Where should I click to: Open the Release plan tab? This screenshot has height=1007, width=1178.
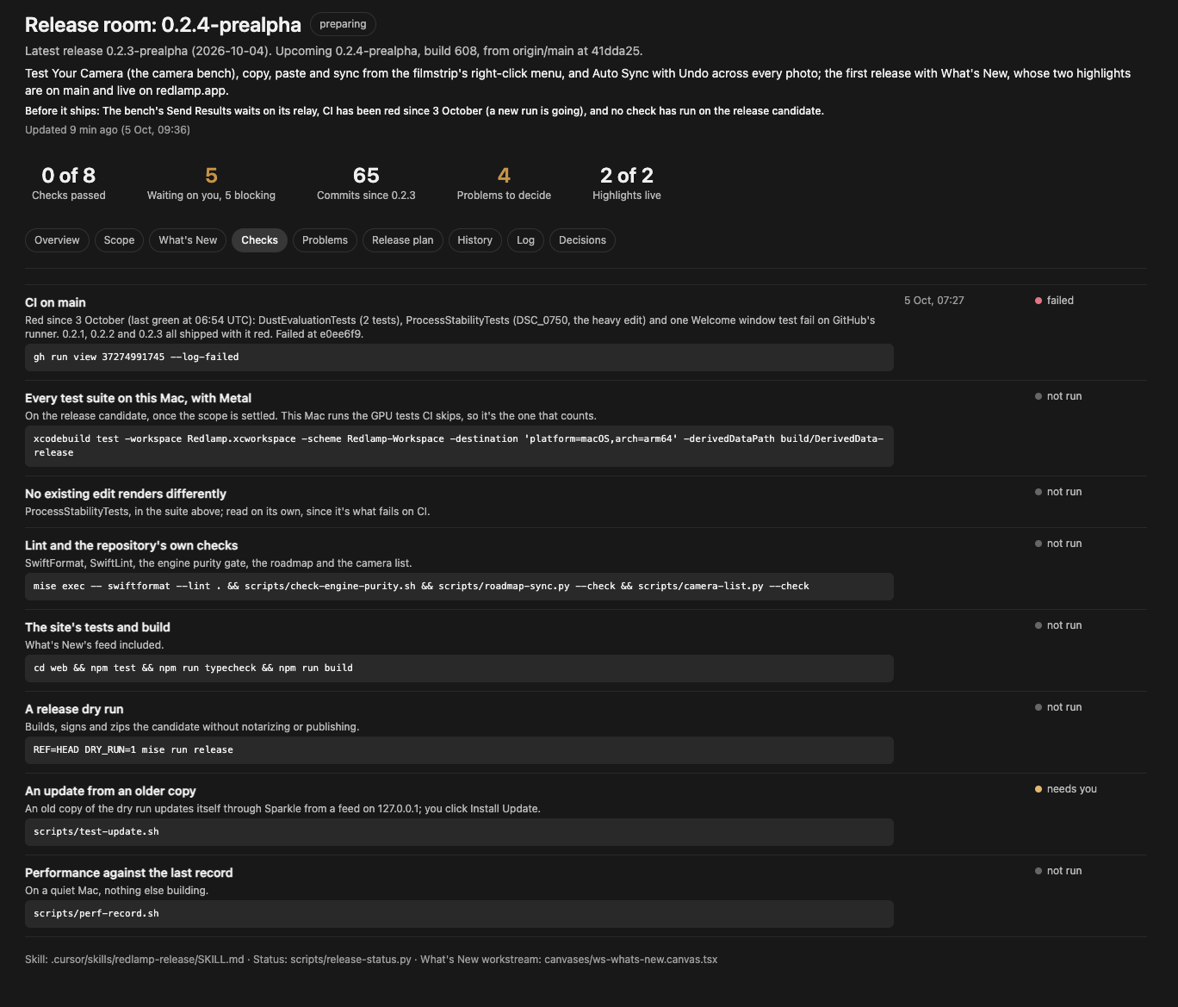[x=403, y=240]
